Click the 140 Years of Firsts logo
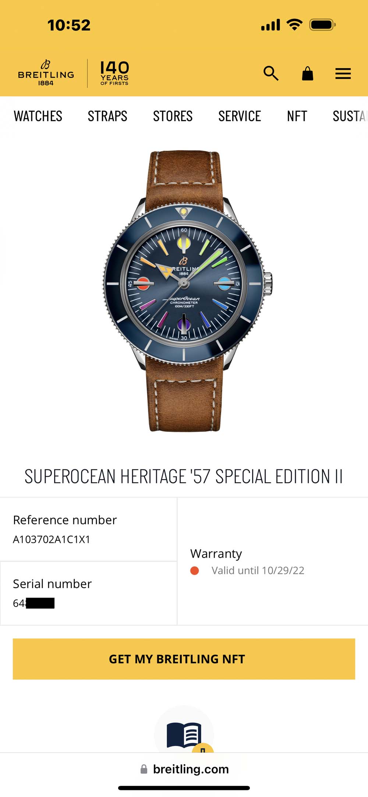368x797 pixels. (114, 73)
